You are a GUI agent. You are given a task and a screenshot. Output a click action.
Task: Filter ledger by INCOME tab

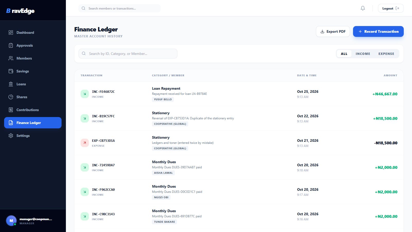click(363, 54)
